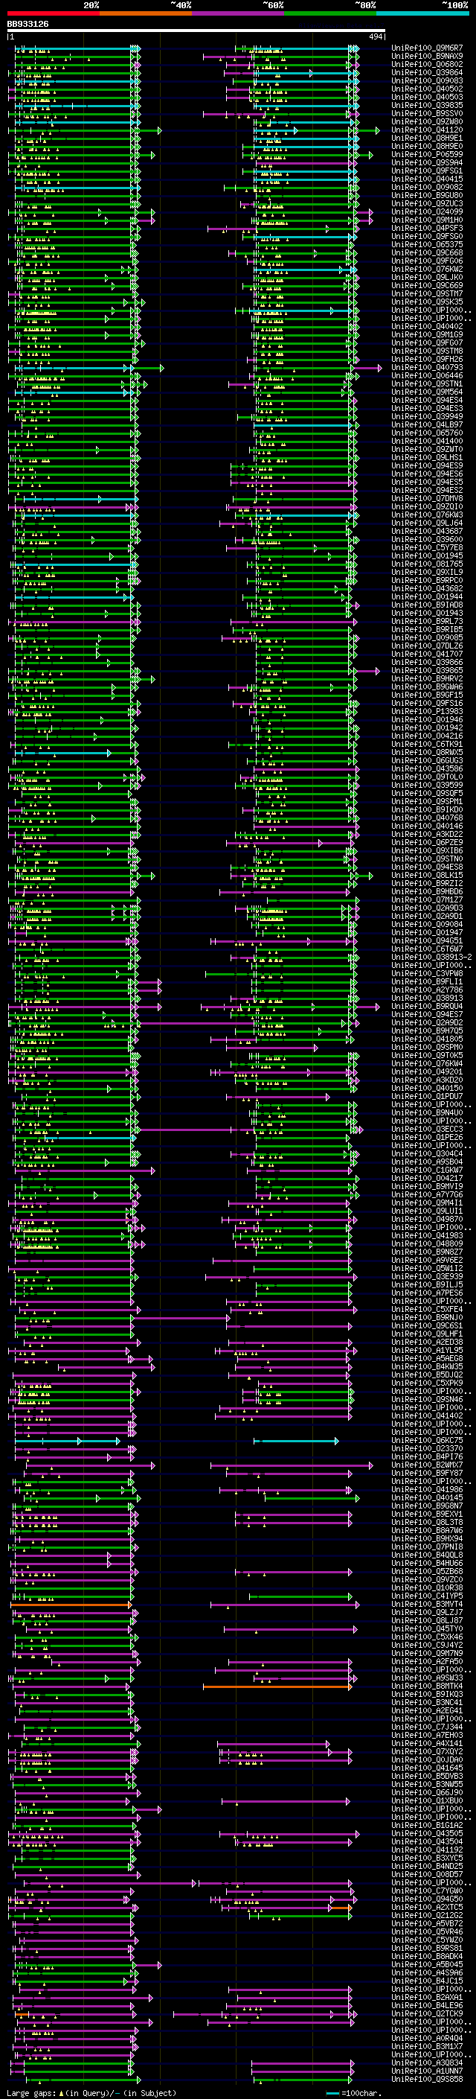Select hit label UniRef100_Q40793
Image resolution: width=476 pixels, height=2099 pixels.
[x=427, y=368]
